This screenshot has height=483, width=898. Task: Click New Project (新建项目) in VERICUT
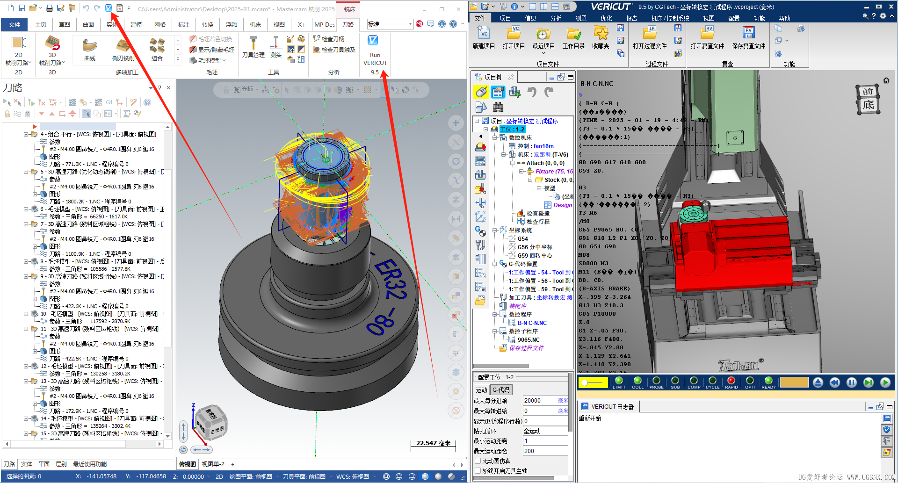(x=484, y=37)
